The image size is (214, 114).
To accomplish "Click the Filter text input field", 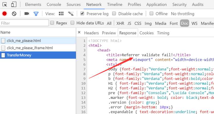I will coord(24,23).
